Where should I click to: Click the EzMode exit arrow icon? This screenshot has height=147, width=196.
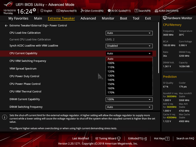145,139
